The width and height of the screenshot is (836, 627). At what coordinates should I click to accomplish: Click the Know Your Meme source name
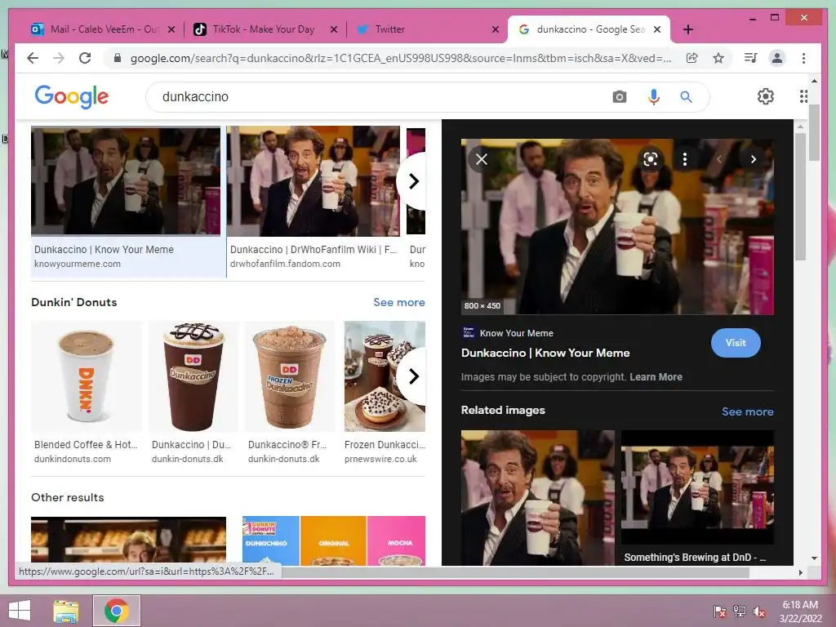(x=516, y=333)
